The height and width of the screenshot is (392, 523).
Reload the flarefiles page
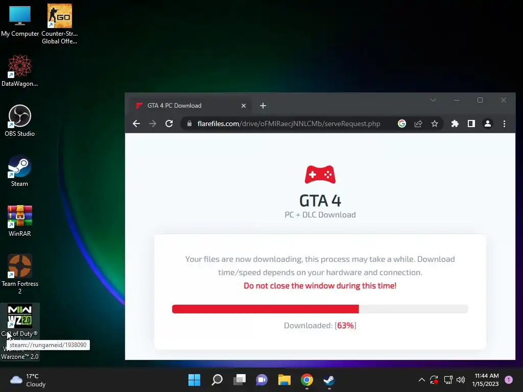(x=169, y=124)
